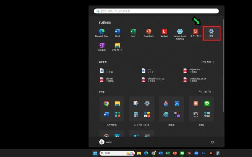Open Photos app in 創造性 category
This screenshot has height=157, width=252.
[177, 103]
